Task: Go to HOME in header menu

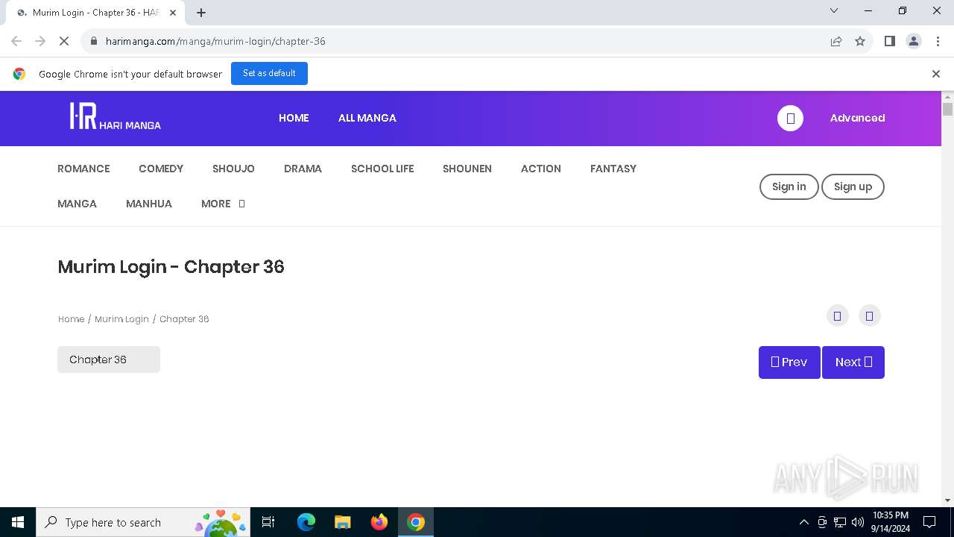Action: click(x=294, y=118)
